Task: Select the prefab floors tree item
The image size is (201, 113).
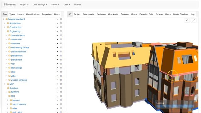Action: (x=17, y=56)
